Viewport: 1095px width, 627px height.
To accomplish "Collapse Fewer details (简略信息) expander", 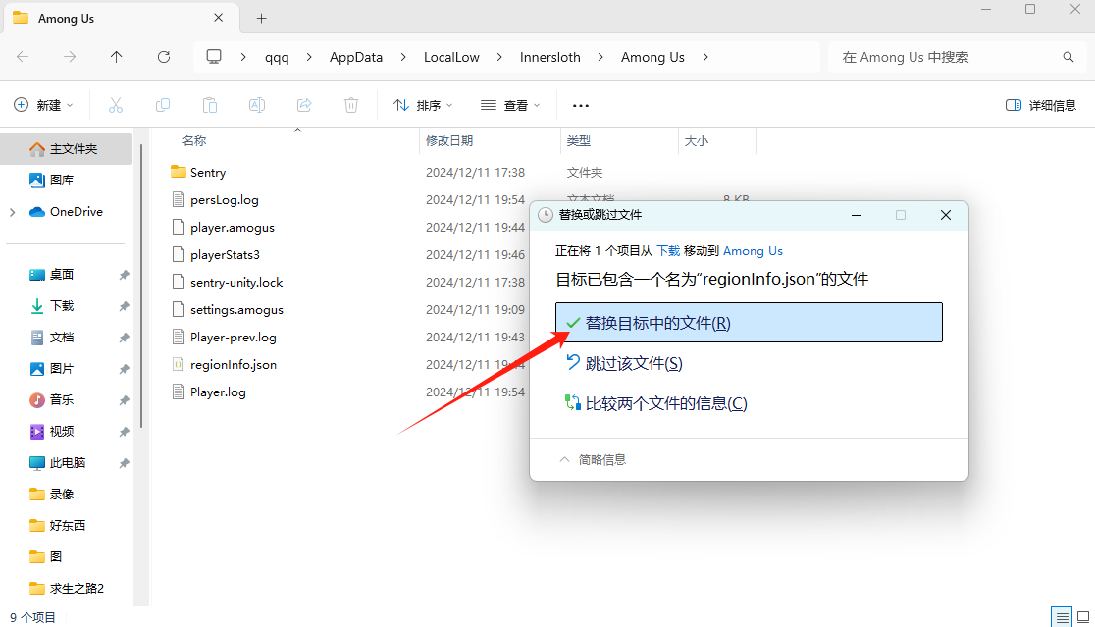I will (x=593, y=459).
